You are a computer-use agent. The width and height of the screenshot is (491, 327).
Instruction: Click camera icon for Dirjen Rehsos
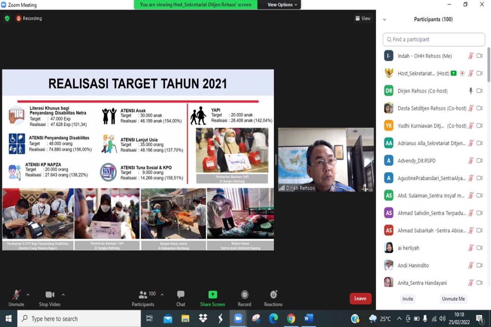479,91
